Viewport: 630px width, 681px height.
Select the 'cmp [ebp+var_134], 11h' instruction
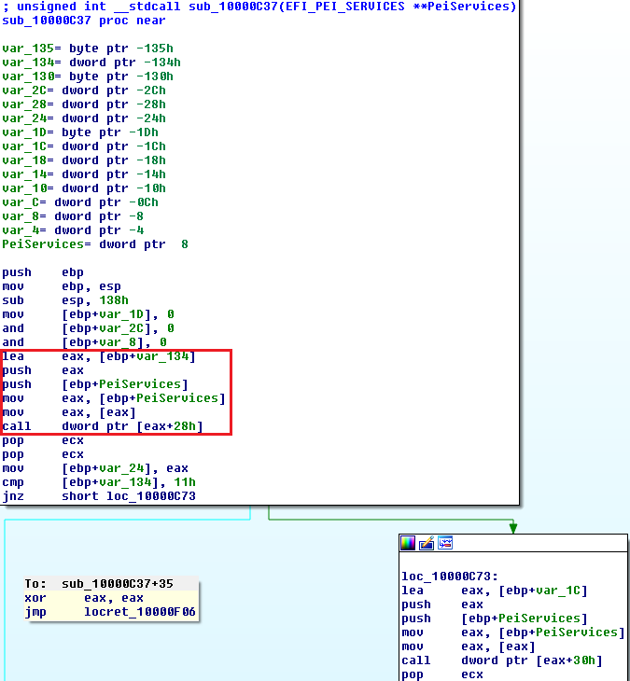[x=99, y=482]
